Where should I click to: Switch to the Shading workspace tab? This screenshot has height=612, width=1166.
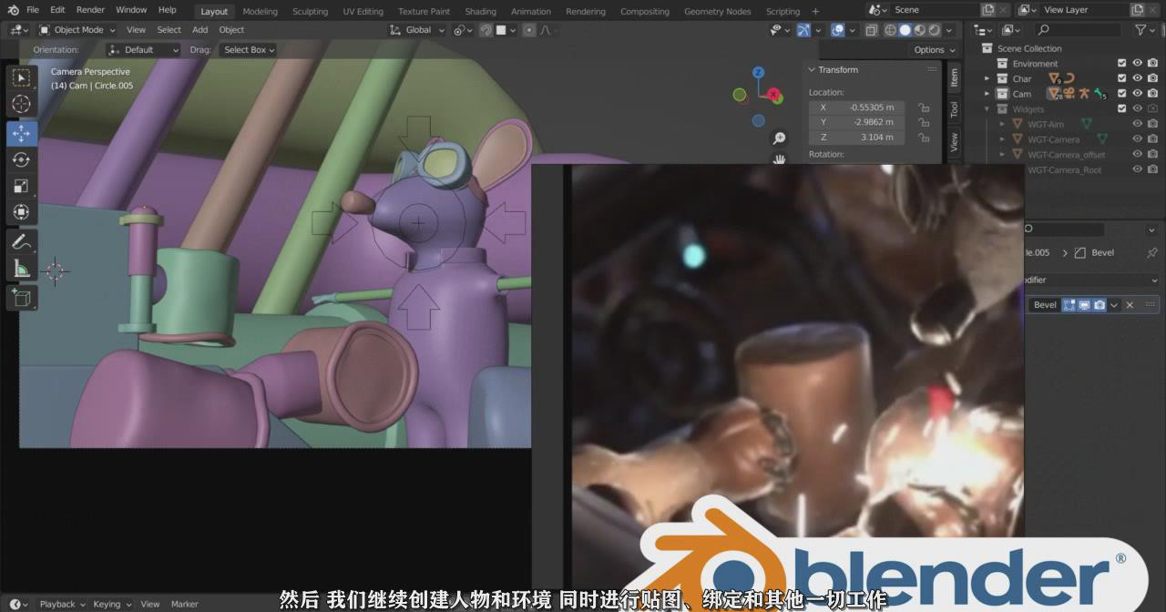(480, 11)
